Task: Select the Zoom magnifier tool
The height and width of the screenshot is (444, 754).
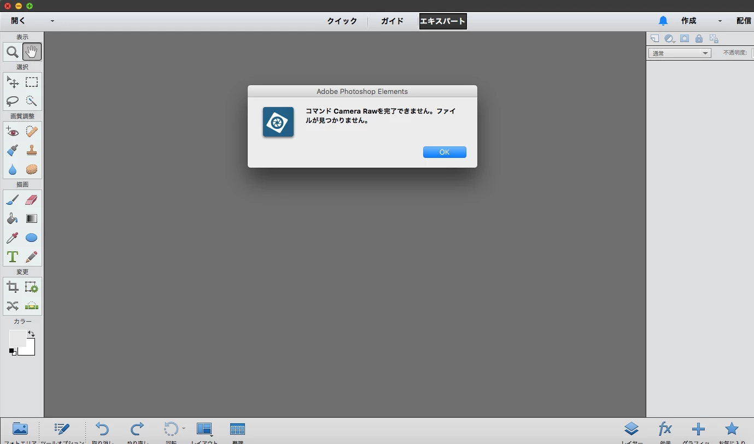Action: (12, 52)
